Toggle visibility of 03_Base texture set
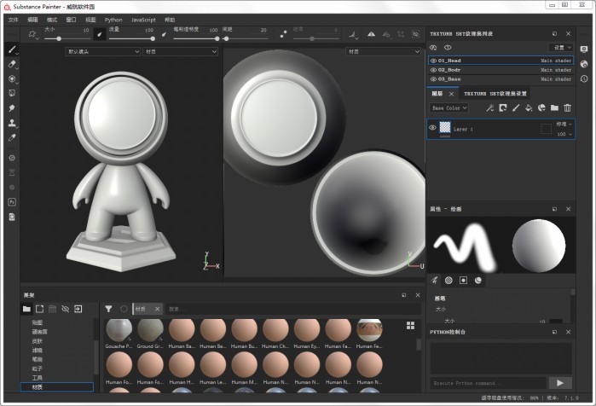The width and height of the screenshot is (596, 406). [x=433, y=79]
